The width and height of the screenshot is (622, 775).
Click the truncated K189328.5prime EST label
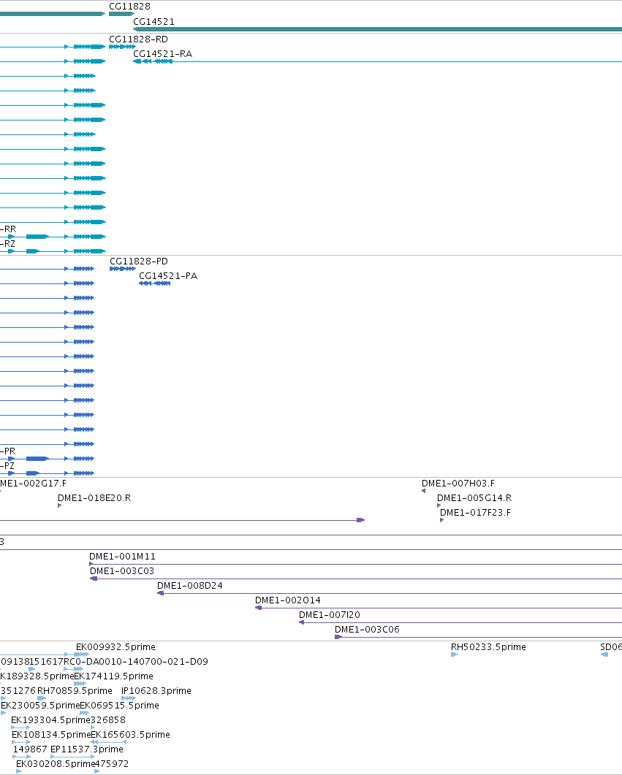click(x=37, y=676)
